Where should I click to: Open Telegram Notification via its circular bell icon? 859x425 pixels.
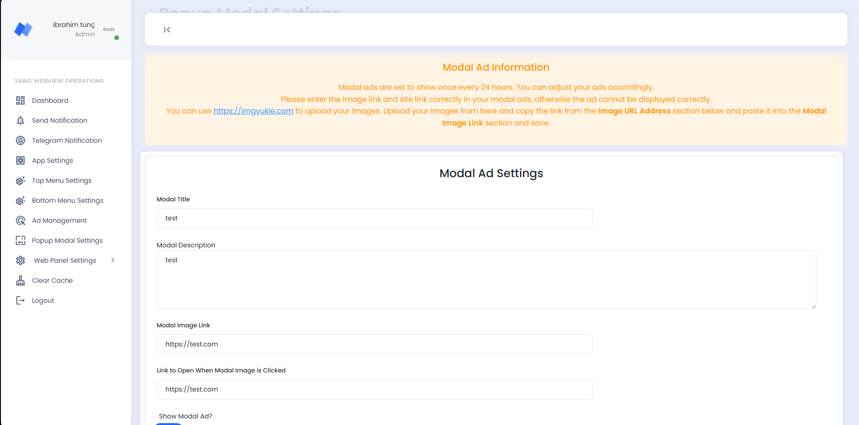[x=20, y=140]
